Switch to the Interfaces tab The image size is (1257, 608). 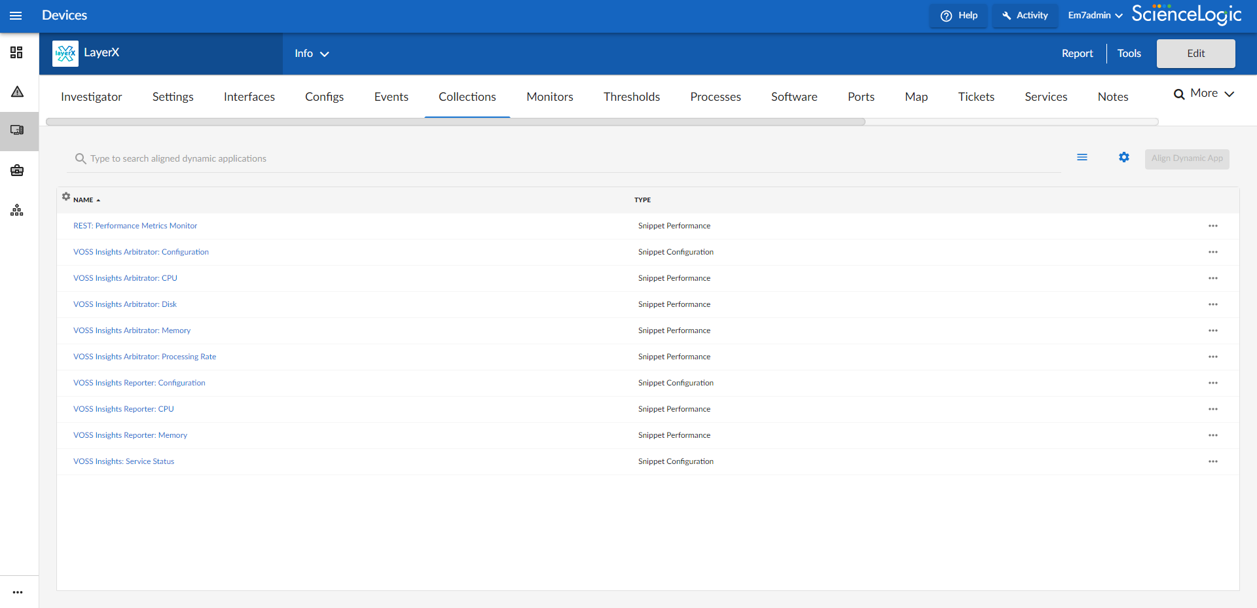[249, 97]
